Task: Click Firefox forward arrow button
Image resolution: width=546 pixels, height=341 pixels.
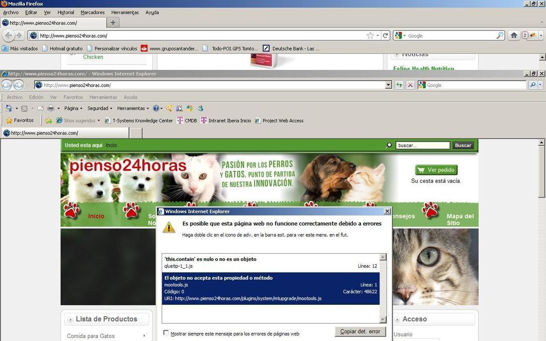Action: [x=19, y=36]
